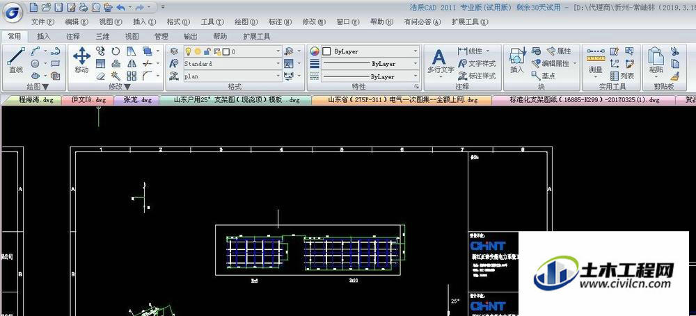Click the match properties brush in 剪贴板

click(674, 76)
